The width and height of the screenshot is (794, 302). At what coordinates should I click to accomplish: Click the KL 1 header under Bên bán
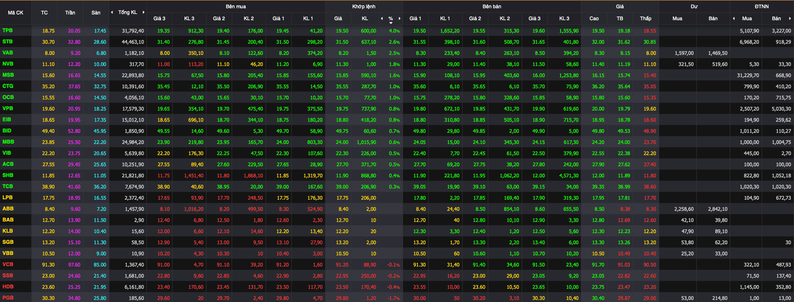pos(445,19)
